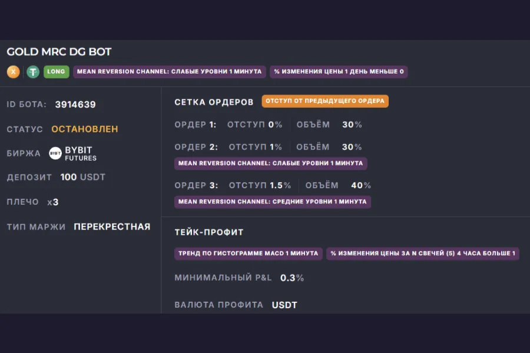Select the 'средние уровни 1 минута' tag
Image resolution: width=530 pixels, height=353 pixels.
(272, 201)
